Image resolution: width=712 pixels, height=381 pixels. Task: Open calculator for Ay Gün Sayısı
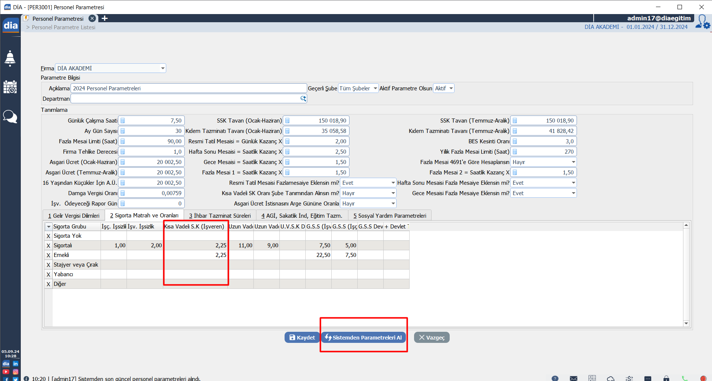[x=123, y=131]
